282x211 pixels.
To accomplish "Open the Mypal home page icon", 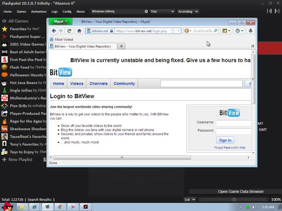I will (x=79, y=31).
